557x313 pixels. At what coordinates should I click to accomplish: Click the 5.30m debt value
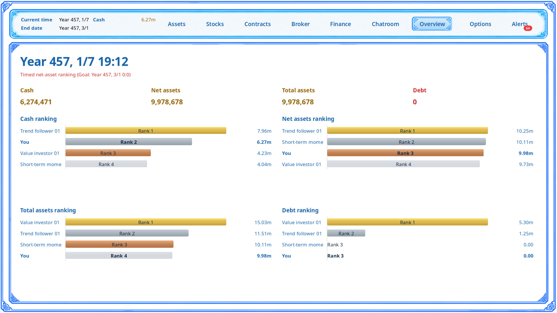[x=526, y=223]
